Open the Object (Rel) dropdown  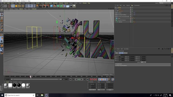(92, 90)
